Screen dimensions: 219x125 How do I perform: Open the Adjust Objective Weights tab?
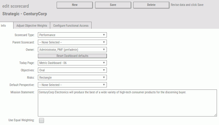[x=32, y=26]
